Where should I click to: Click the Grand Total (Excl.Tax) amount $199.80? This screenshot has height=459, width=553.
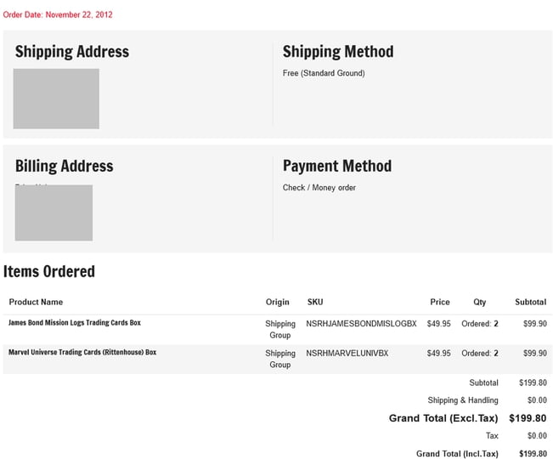(x=528, y=418)
